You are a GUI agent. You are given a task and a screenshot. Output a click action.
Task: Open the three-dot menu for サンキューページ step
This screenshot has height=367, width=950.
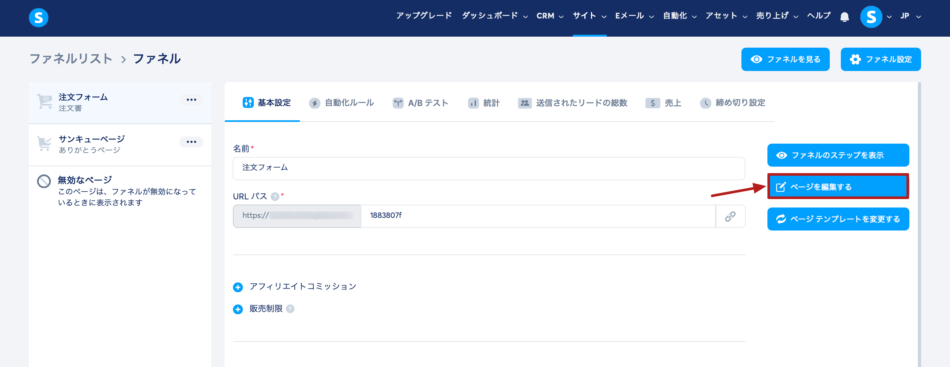(191, 142)
